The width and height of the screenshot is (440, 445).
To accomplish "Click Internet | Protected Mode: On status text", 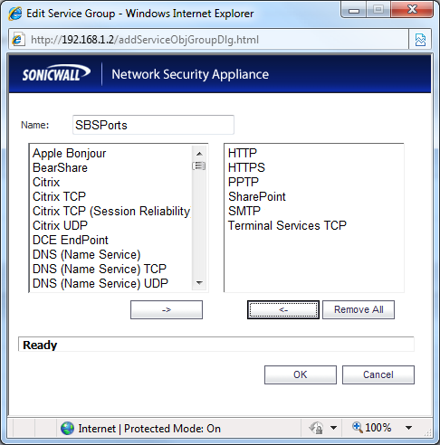I will pos(149,429).
